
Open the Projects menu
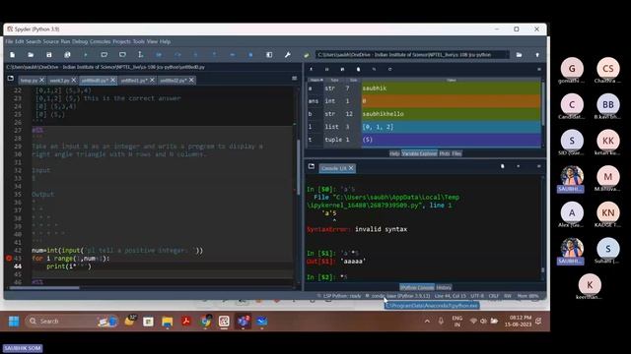pos(121,41)
